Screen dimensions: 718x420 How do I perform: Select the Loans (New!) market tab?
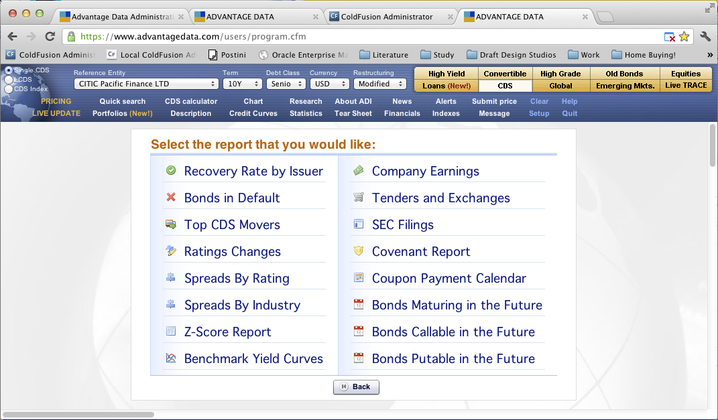click(x=446, y=86)
